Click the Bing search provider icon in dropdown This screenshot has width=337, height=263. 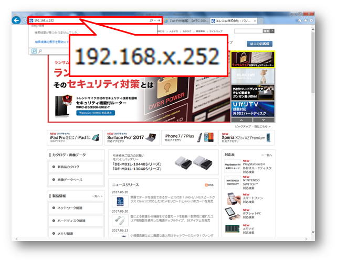pos(34,51)
